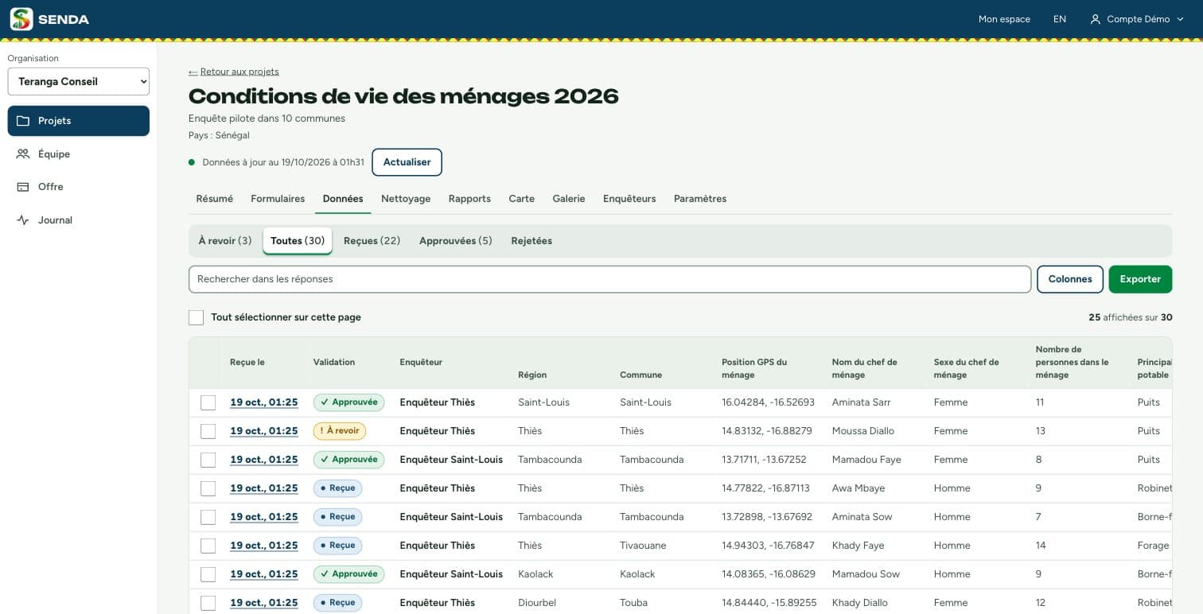The height and width of the screenshot is (614, 1203).
Task: Click the Actualiser button
Action: coord(407,162)
